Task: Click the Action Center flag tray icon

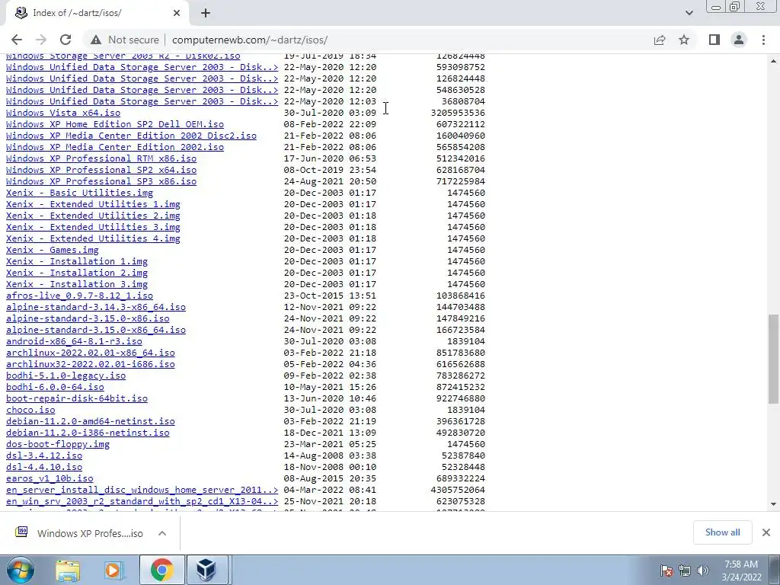Action: [667, 571]
